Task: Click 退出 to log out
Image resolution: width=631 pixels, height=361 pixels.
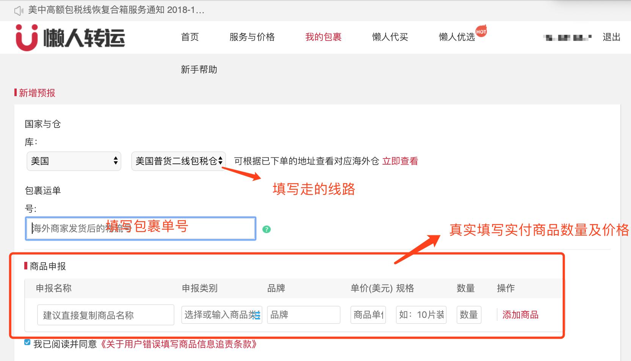Action: pyautogui.click(x=611, y=37)
